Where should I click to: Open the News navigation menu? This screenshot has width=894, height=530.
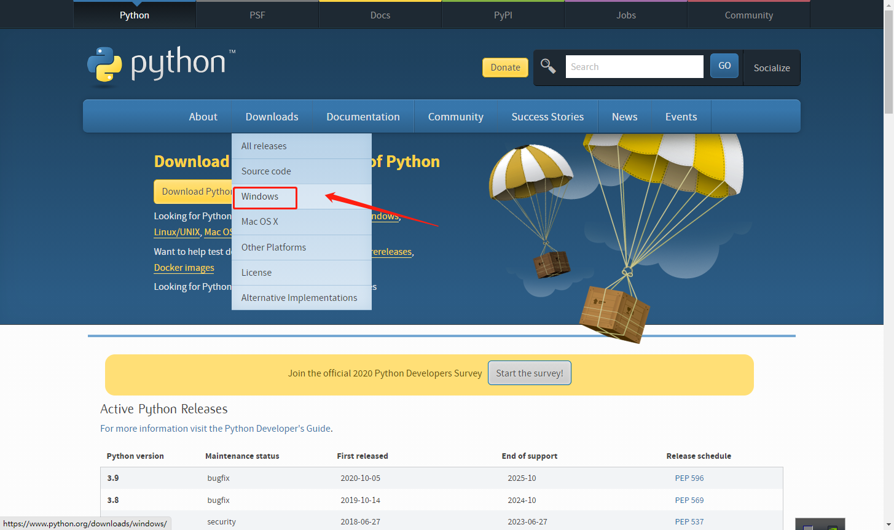click(x=625, y=117)
